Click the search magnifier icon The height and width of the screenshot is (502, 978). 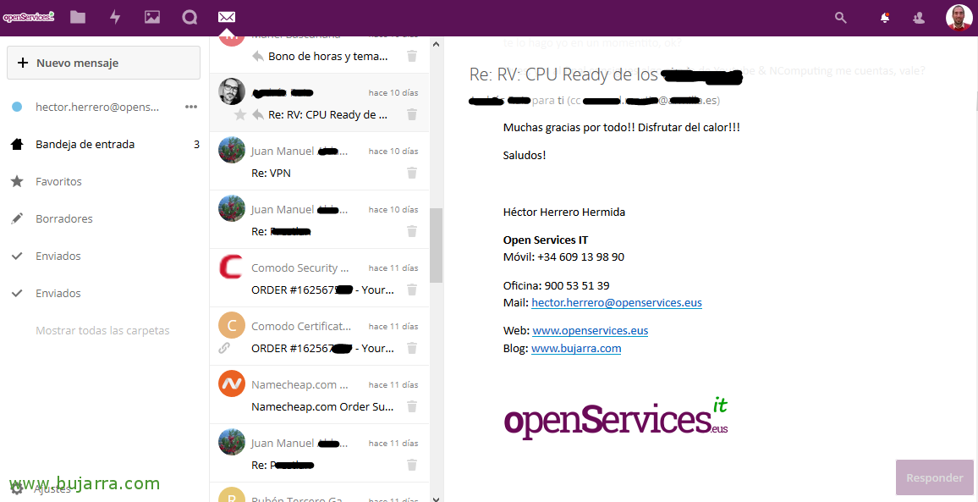pyautogui.click(x=840, y=17)
